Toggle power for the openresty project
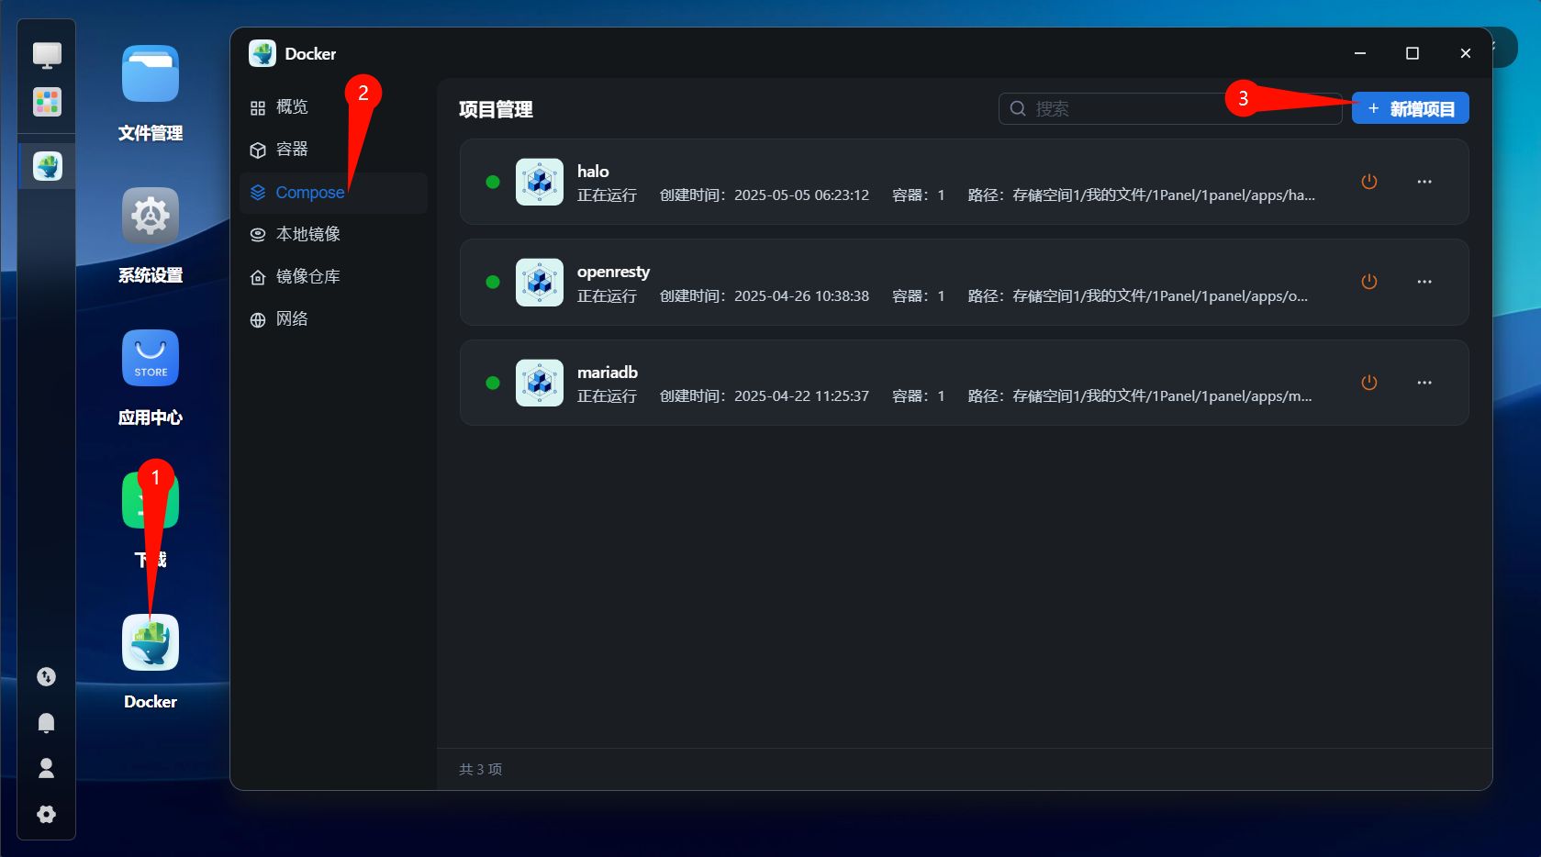The height and width of the screenshot is (857, 1541). point(1368,282)
